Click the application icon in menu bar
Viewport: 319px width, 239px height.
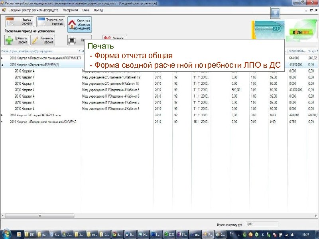[x=4, y=10]
